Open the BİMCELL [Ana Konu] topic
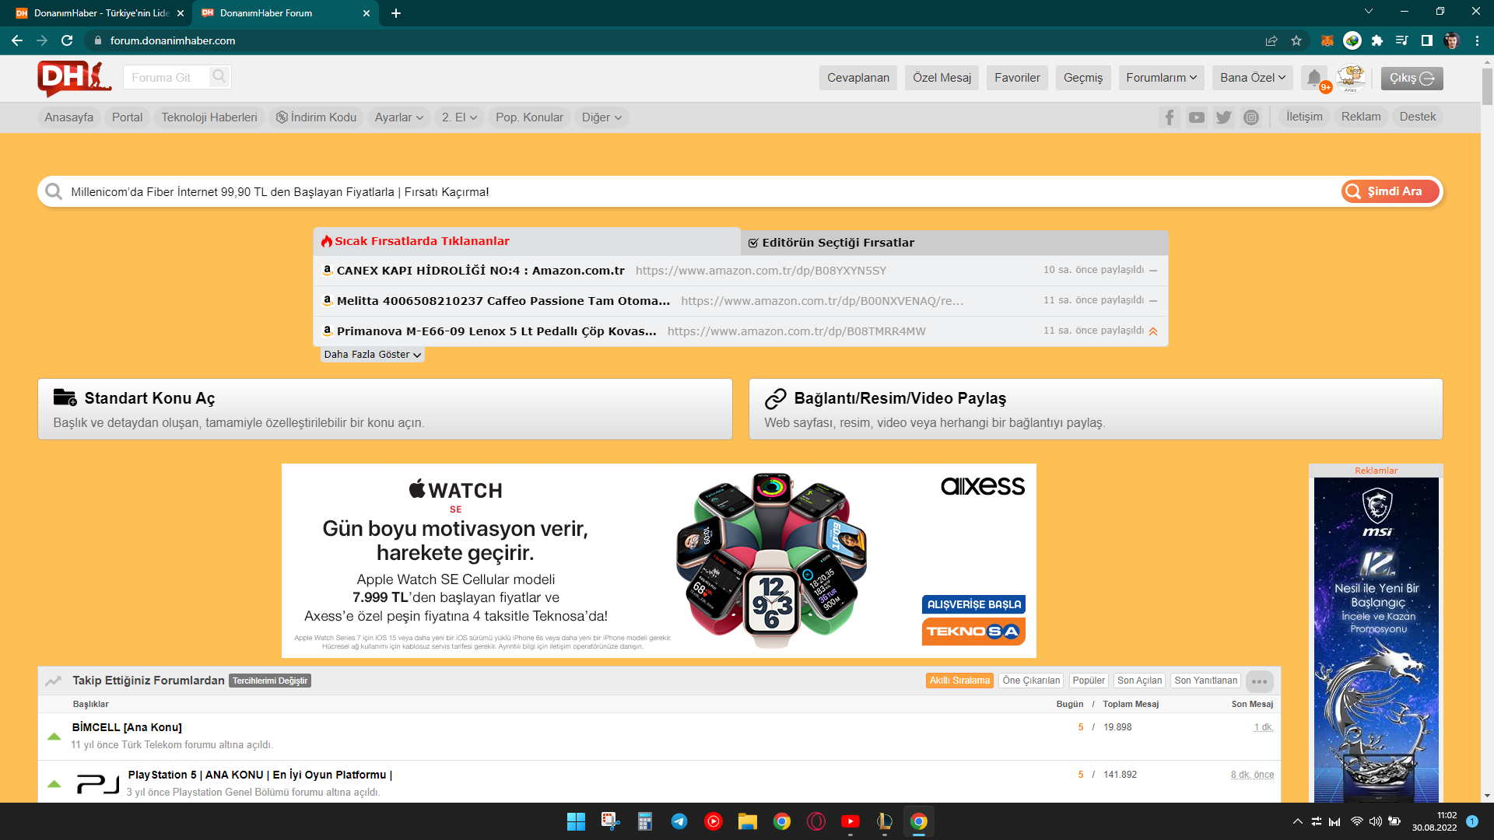The height and width of the screenshot is (840, 1494). point(127,727)
